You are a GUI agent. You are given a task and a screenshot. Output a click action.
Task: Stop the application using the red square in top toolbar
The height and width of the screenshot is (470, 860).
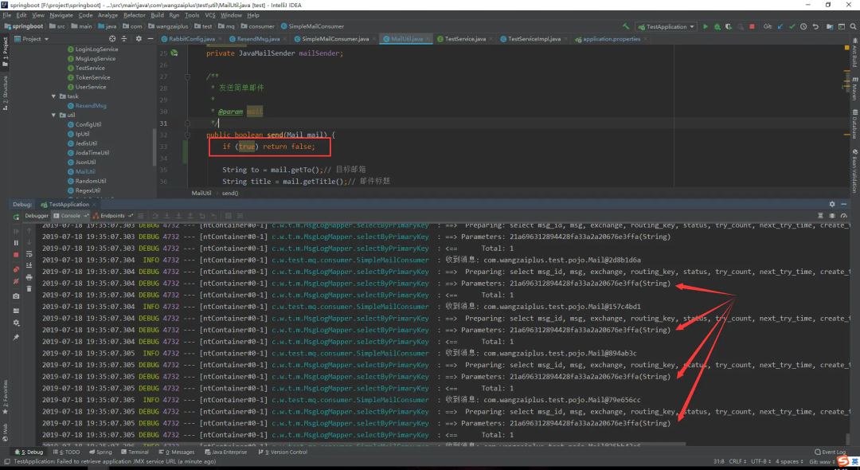(752, 26)
